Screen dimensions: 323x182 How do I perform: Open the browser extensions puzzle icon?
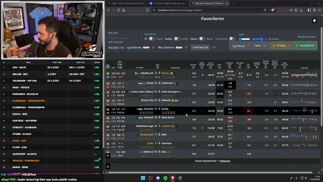click(296, 10)
